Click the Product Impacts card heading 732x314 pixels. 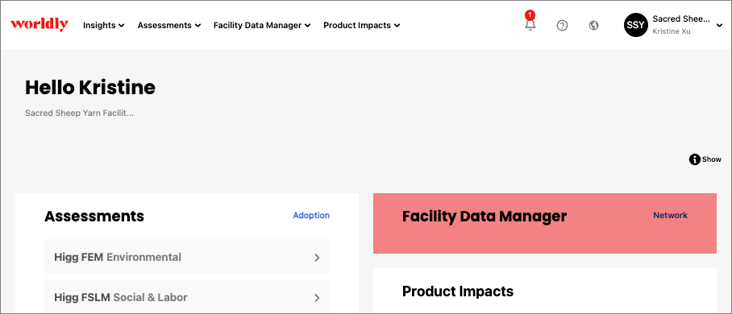(x=458, y=291)
